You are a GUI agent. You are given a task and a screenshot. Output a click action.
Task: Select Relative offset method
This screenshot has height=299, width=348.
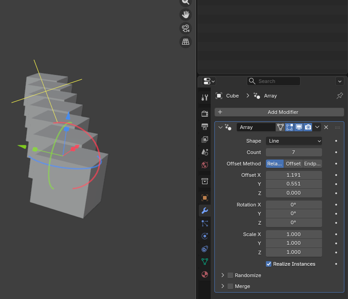pos(275,164)
